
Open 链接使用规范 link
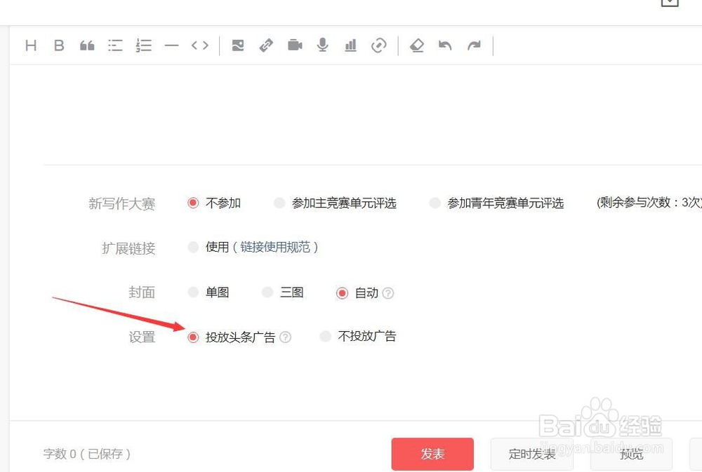pyautogui.click(x=275, y=247)
